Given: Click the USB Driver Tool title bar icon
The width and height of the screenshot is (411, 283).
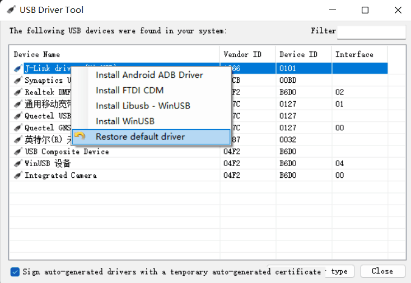Looking at the screenshot, I should tap(11, 10).
